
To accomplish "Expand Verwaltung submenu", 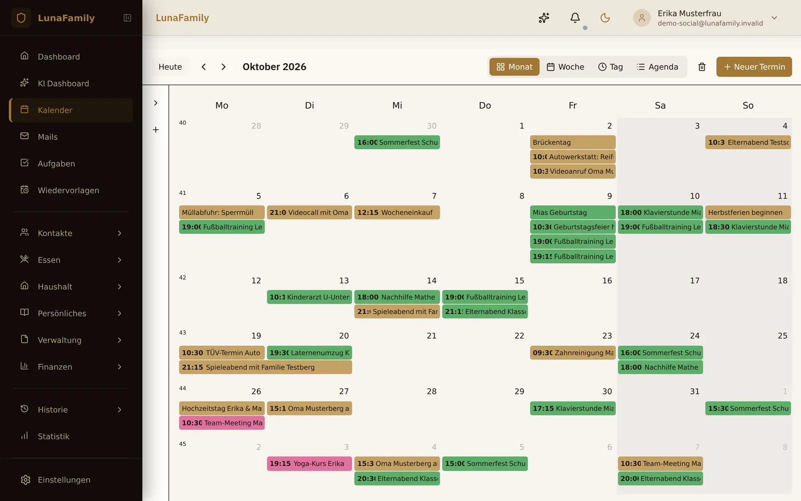I will tap(71, 340).
